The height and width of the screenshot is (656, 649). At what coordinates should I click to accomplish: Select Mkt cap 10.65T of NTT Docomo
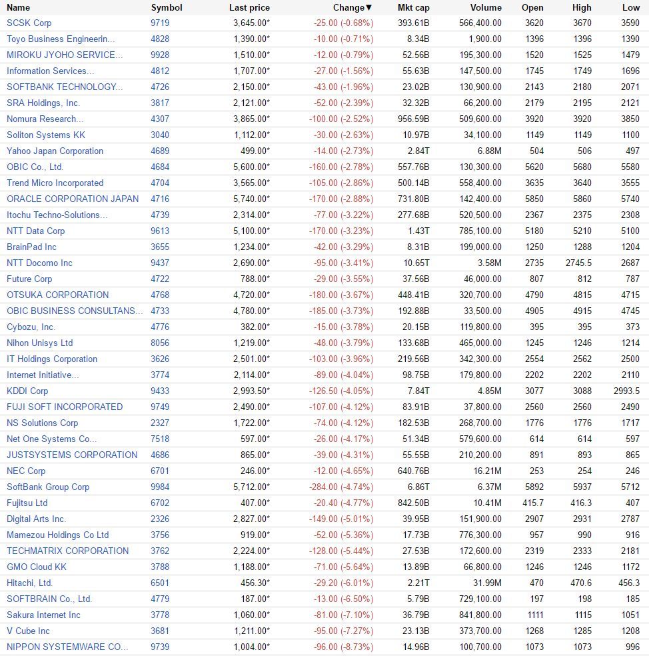[416, 263]
